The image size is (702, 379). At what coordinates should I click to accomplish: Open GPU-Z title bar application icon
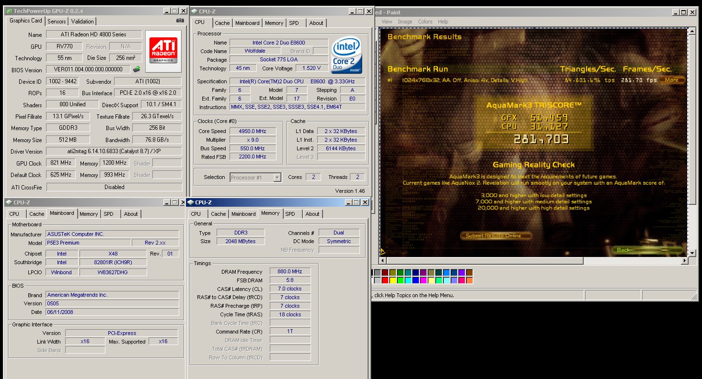9,11
